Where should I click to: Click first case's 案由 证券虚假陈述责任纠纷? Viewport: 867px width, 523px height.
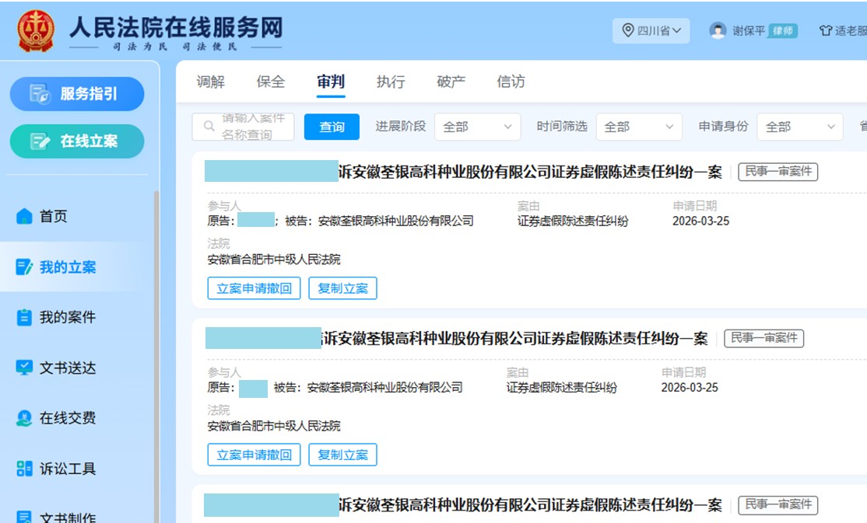573,221
